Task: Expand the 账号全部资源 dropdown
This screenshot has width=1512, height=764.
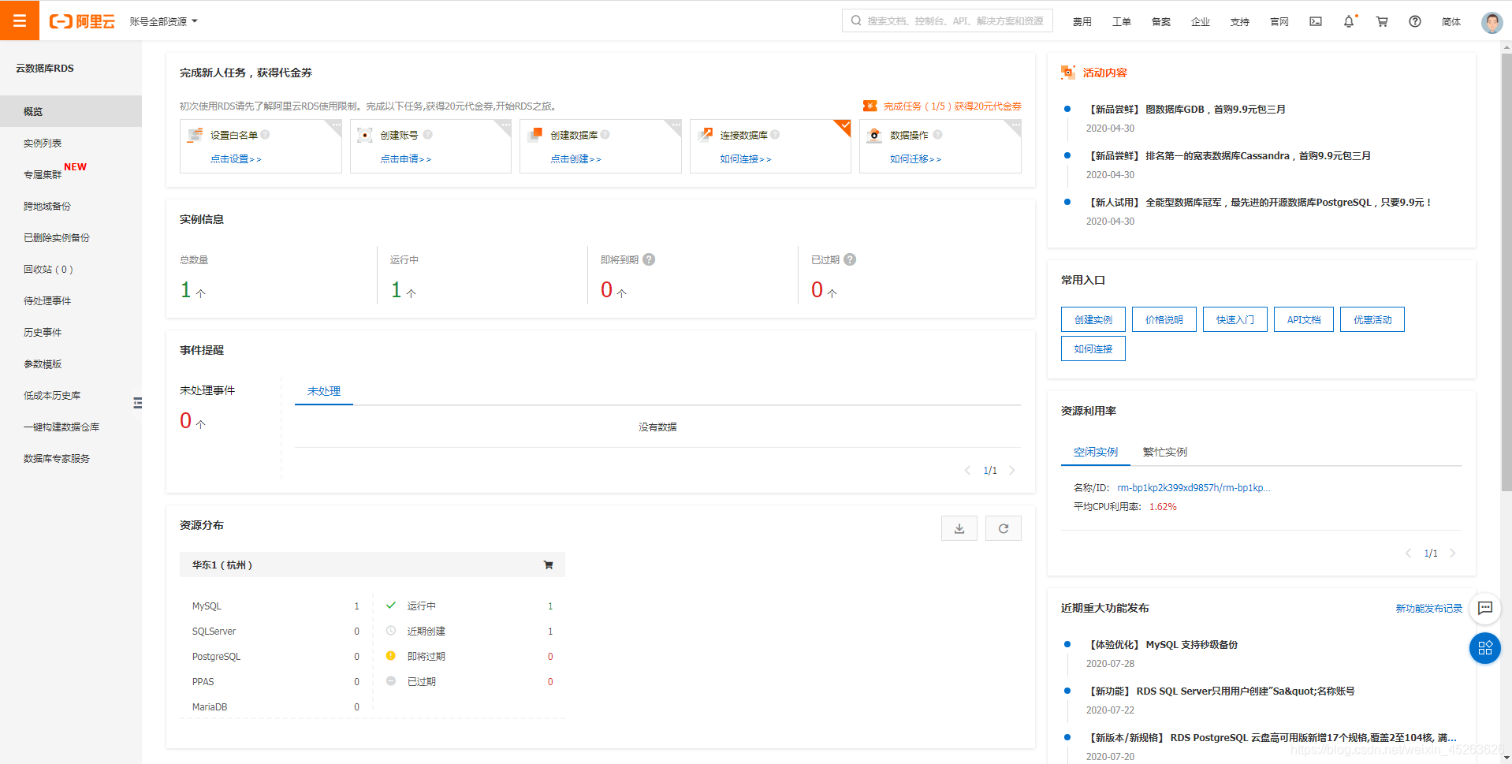Action: (x=164, y=21)
